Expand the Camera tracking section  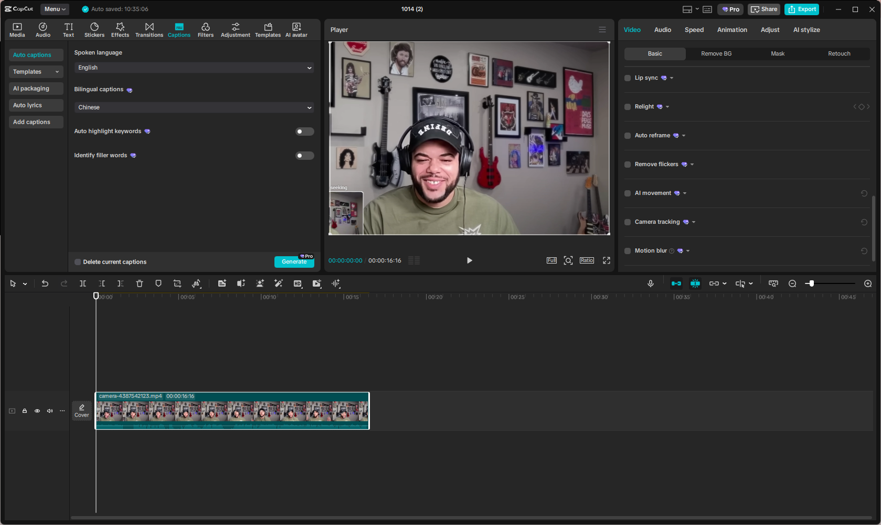click(x=693, y=222)
